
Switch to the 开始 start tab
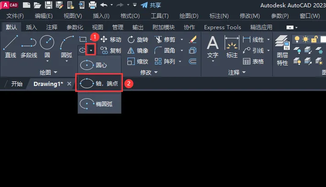[17, 84]
